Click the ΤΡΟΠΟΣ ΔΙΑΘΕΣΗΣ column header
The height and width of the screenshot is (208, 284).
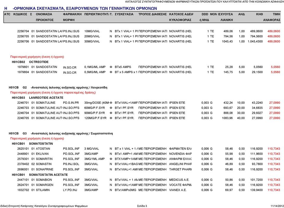point(153,14)
